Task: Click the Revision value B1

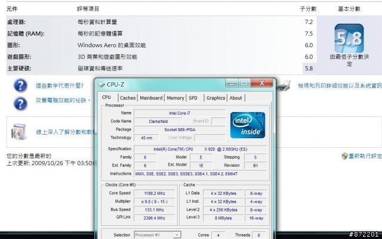Action: 255,166
